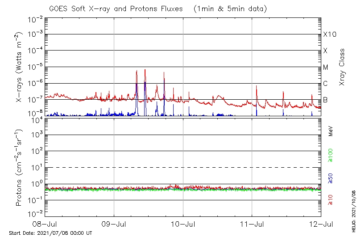Click the Protons y-axis title
This screenshot has width=357, height=237.
tap(20, 168)
